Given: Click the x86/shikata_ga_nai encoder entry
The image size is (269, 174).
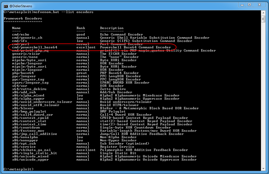Looking at the screenshot, I should coord(31,150).
